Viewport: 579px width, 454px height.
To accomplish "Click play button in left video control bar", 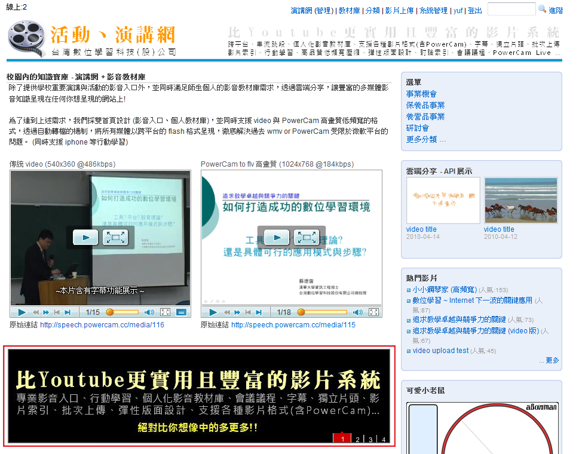I will [22, 312].
